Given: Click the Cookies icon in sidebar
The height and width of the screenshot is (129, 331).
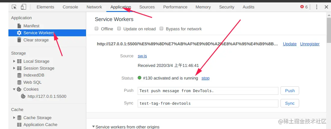Looking at the screenshot, I should (19, 89).
